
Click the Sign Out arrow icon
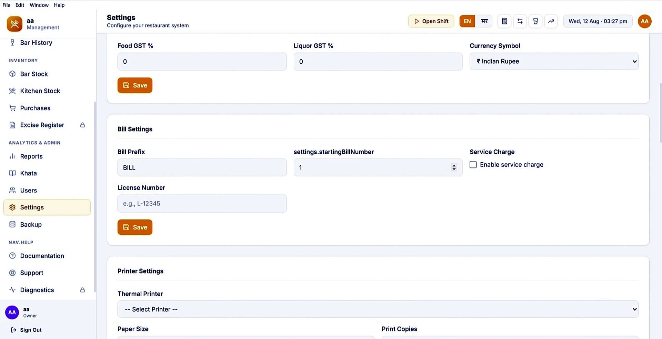13,330
